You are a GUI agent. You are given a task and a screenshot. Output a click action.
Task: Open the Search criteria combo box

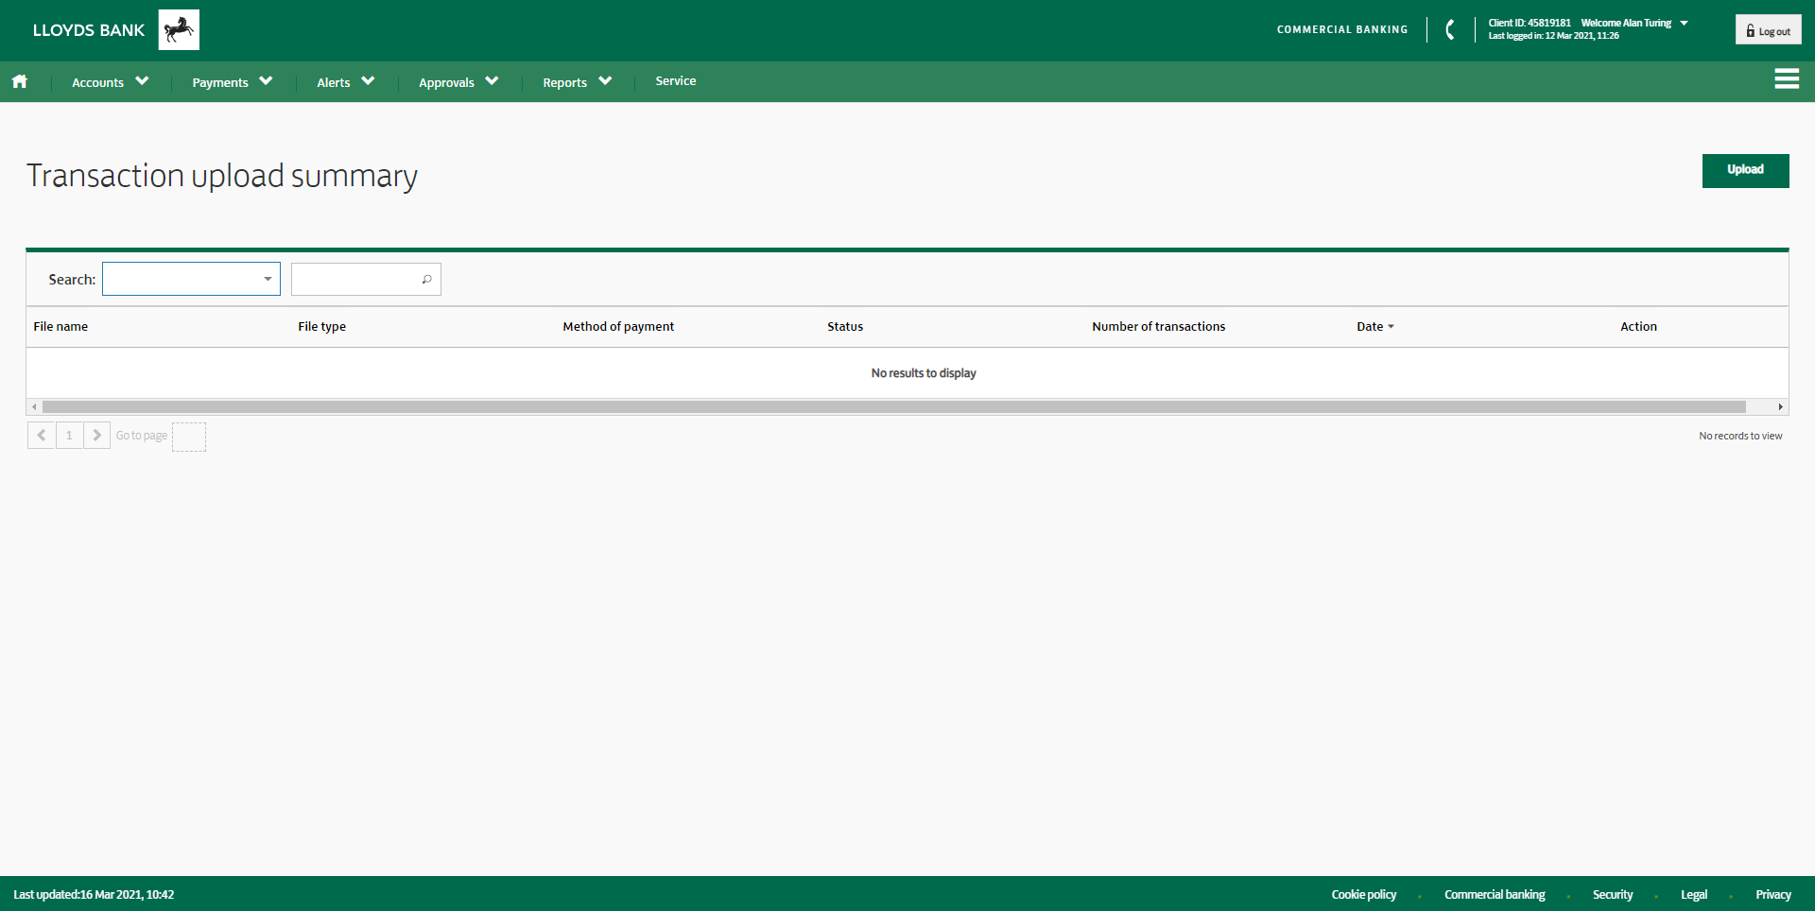191,279
